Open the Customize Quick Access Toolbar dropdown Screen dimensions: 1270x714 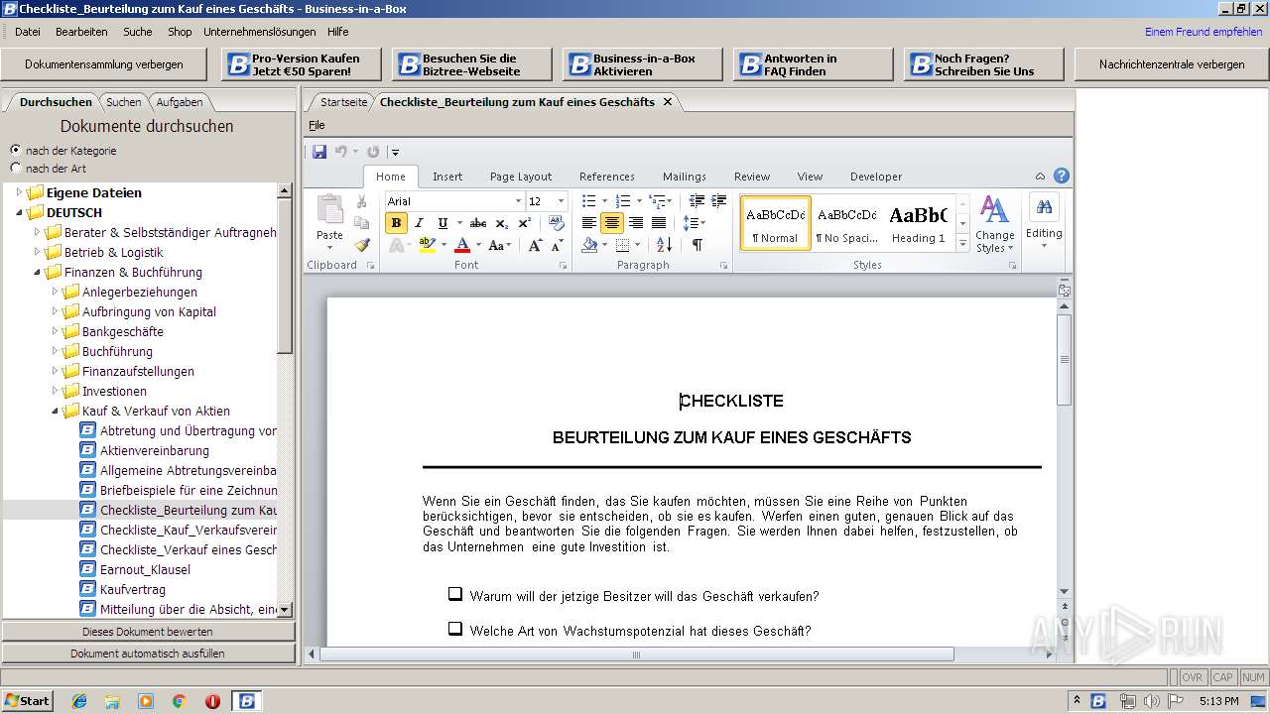tap(395, 152)
